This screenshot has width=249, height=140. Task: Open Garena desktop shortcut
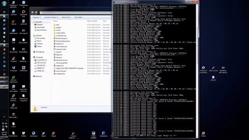click(x=14, y=22)
